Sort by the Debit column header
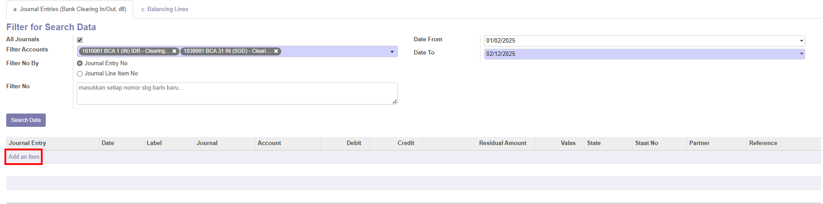 pyautogui.click(x=354, y=143)
